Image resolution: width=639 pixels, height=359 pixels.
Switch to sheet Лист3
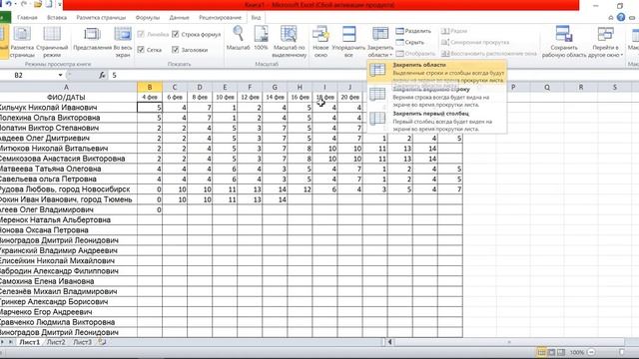82,342
